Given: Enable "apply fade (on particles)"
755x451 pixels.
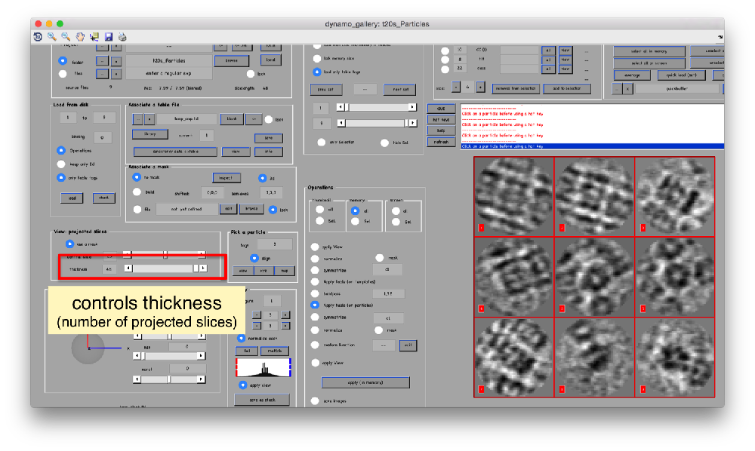Looking at the screenshot, I should click(x=315, y=305).
